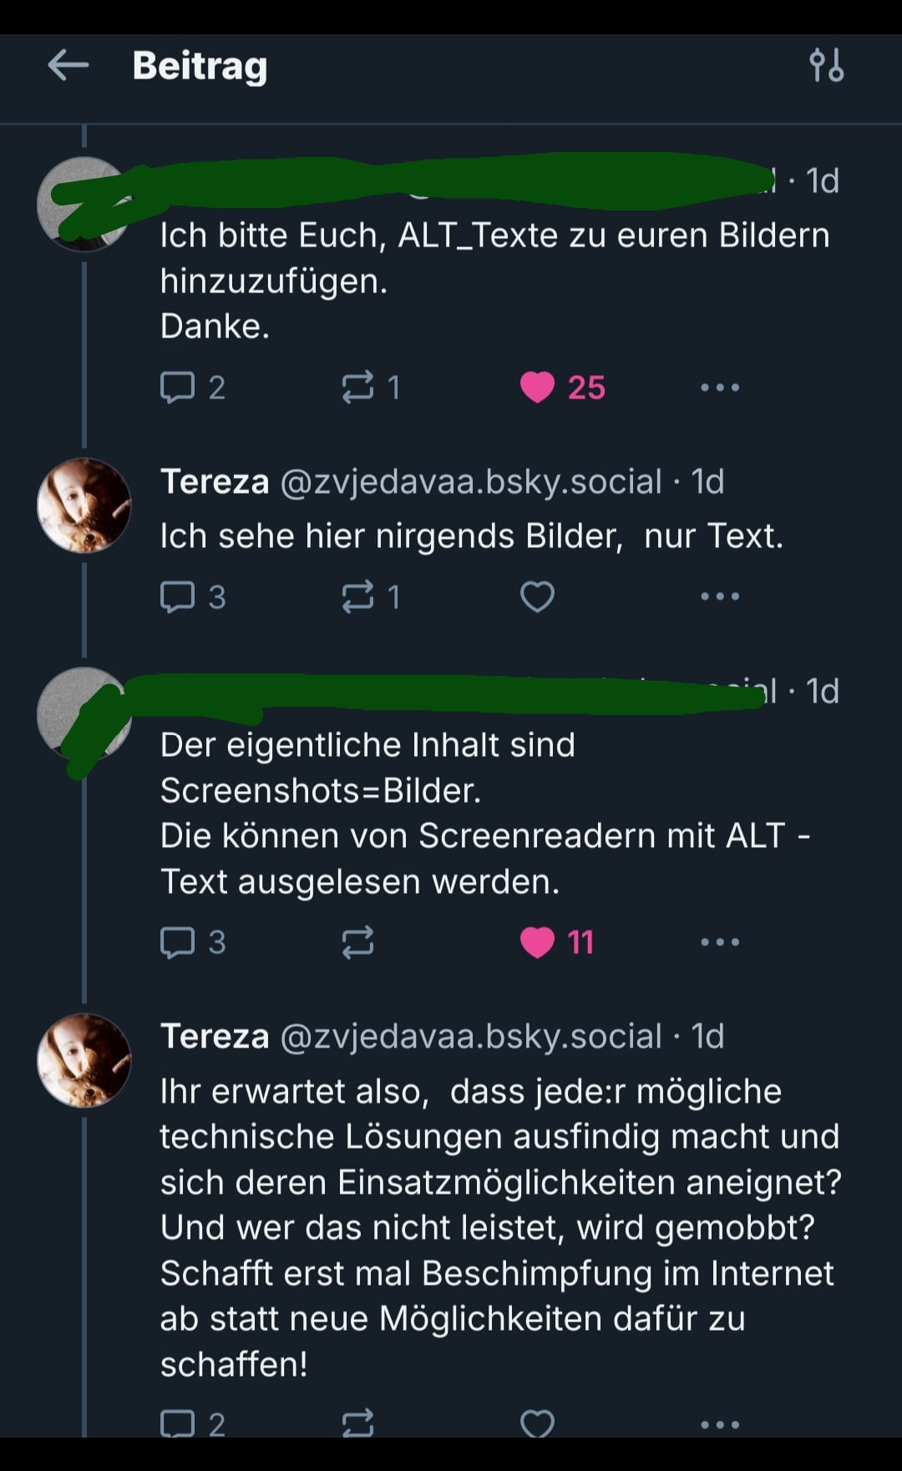The height and width of the screenshot is (1471, 902).
Task: Remove like from post with 11 likes
Action: [x=537, y=942]
